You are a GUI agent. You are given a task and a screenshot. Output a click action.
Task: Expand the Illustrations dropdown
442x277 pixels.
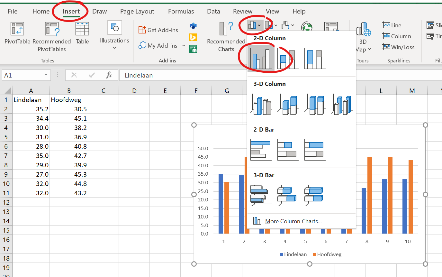[114, 48]
